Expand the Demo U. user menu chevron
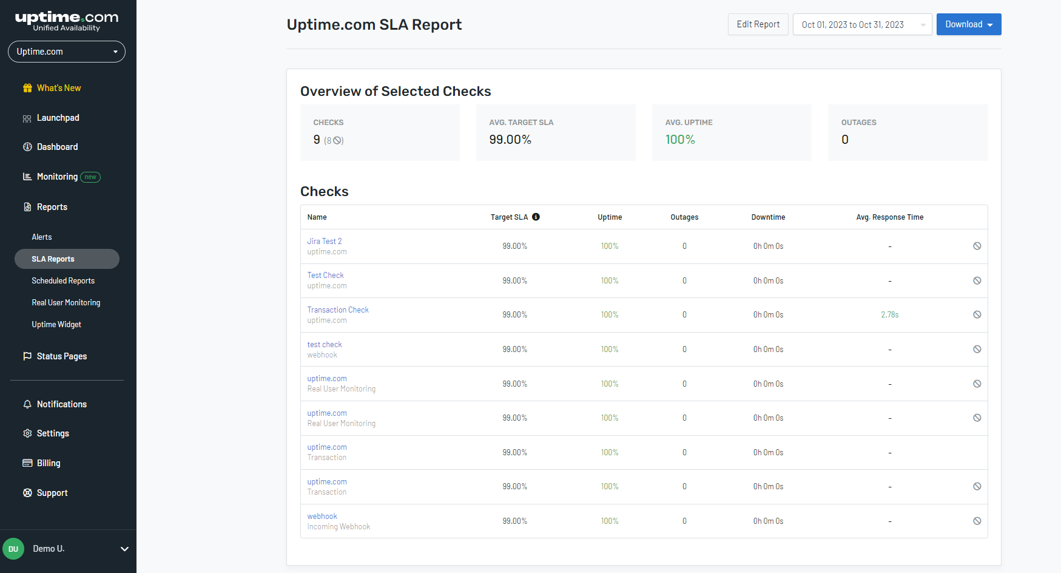This screenshot has width=1061, height=573. pos(124,549)
